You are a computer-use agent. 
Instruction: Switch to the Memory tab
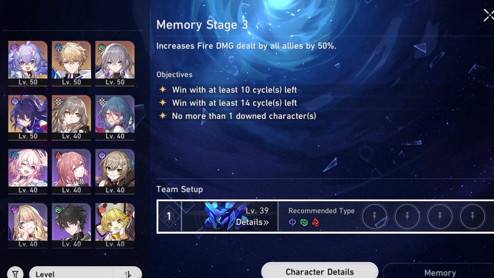439,271
